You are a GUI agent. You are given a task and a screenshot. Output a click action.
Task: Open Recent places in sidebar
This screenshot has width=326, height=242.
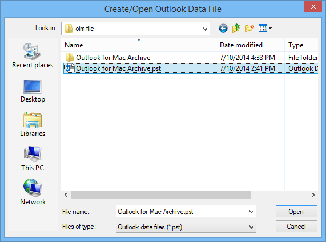point(33,55)
